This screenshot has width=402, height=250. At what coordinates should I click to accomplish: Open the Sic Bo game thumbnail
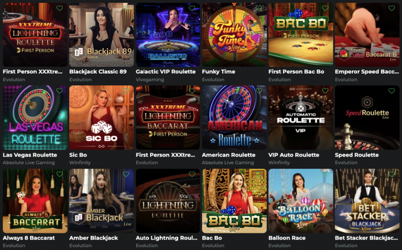[x=102, y=117]
